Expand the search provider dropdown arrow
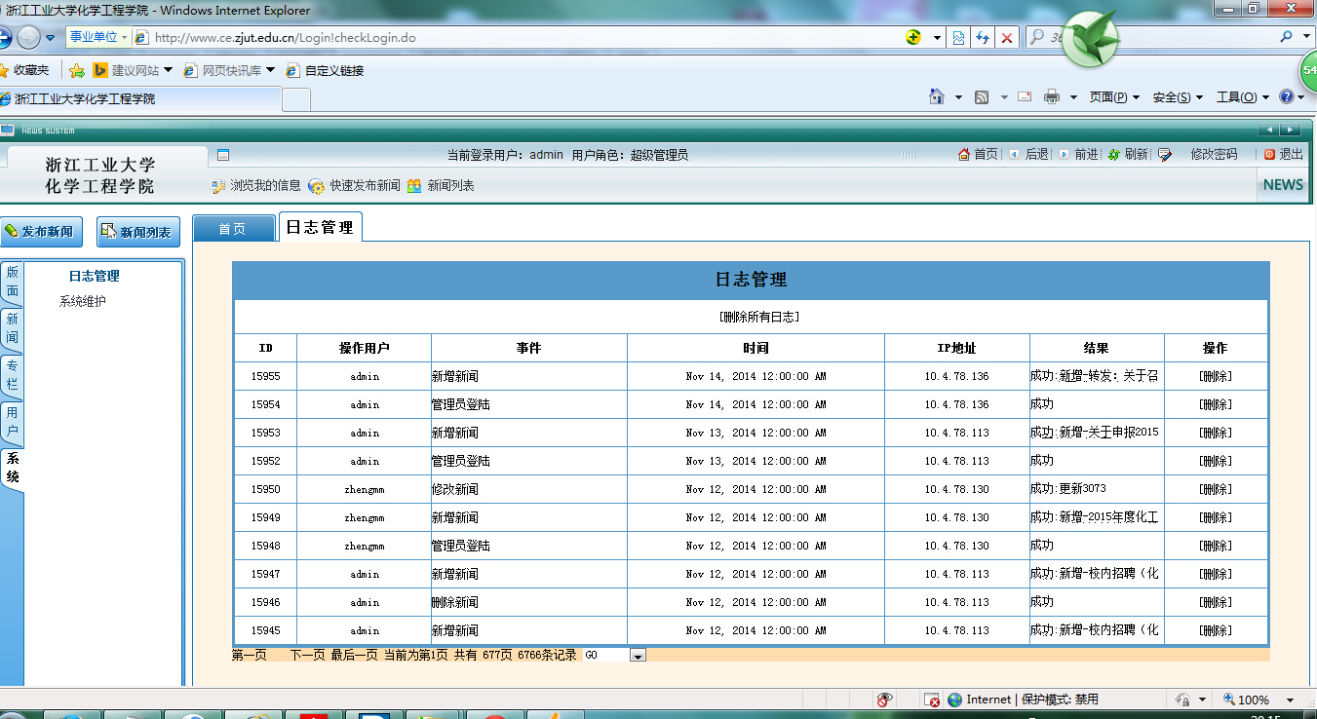 1307,37
